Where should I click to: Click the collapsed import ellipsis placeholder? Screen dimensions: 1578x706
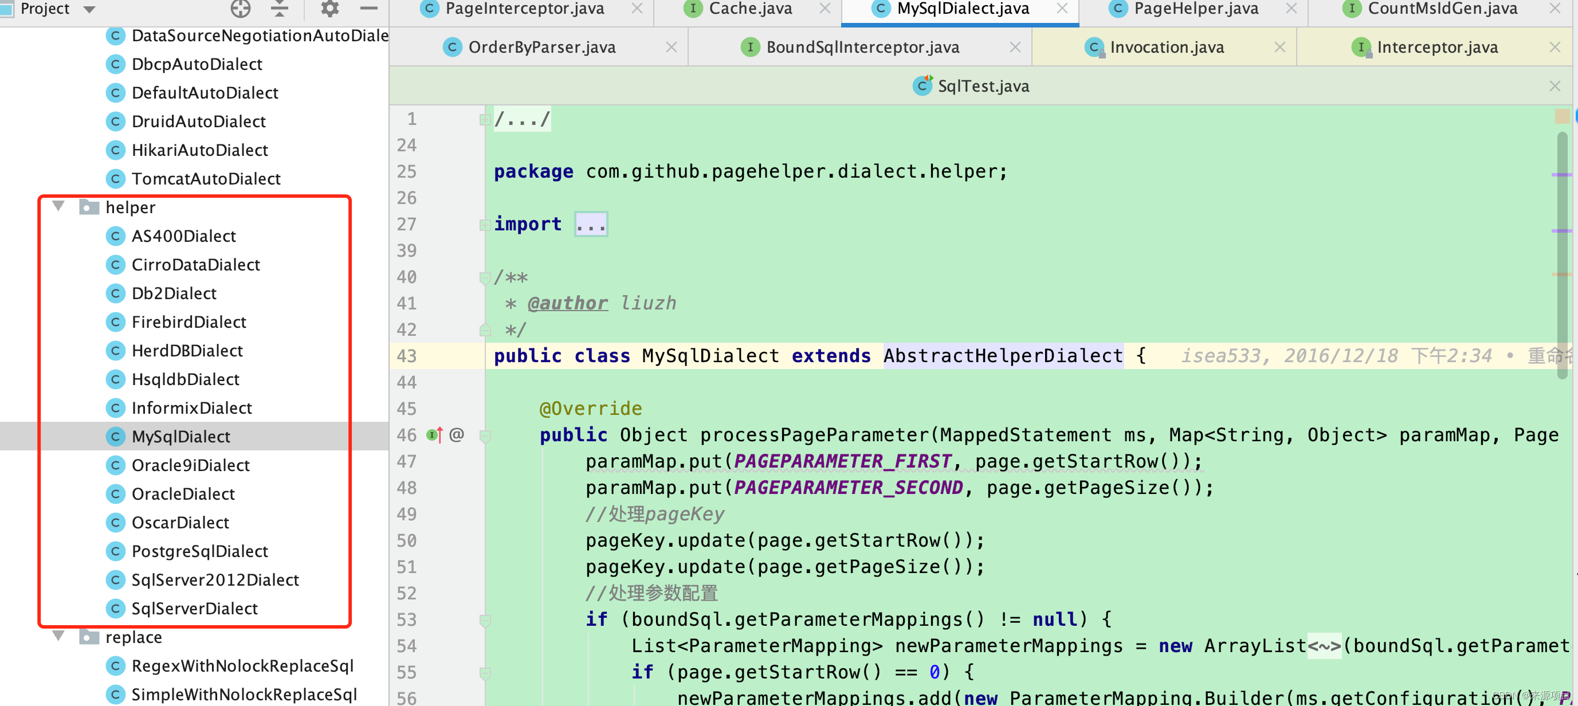[x=591, y=224]
